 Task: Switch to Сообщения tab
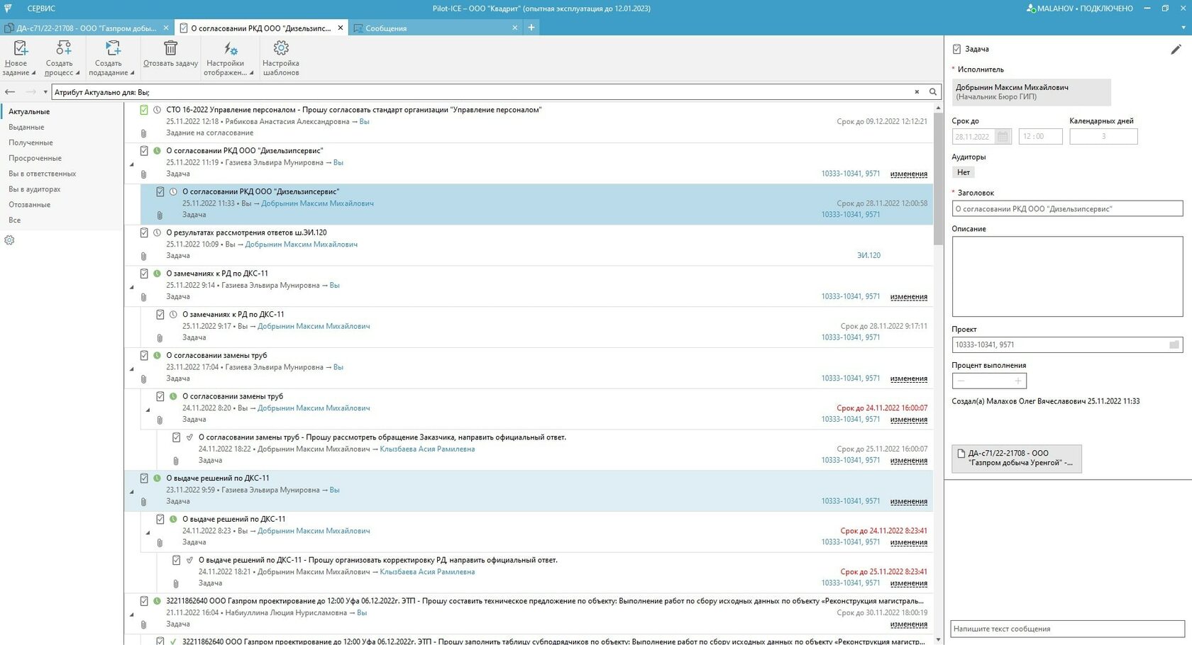(x=436, y=28)
